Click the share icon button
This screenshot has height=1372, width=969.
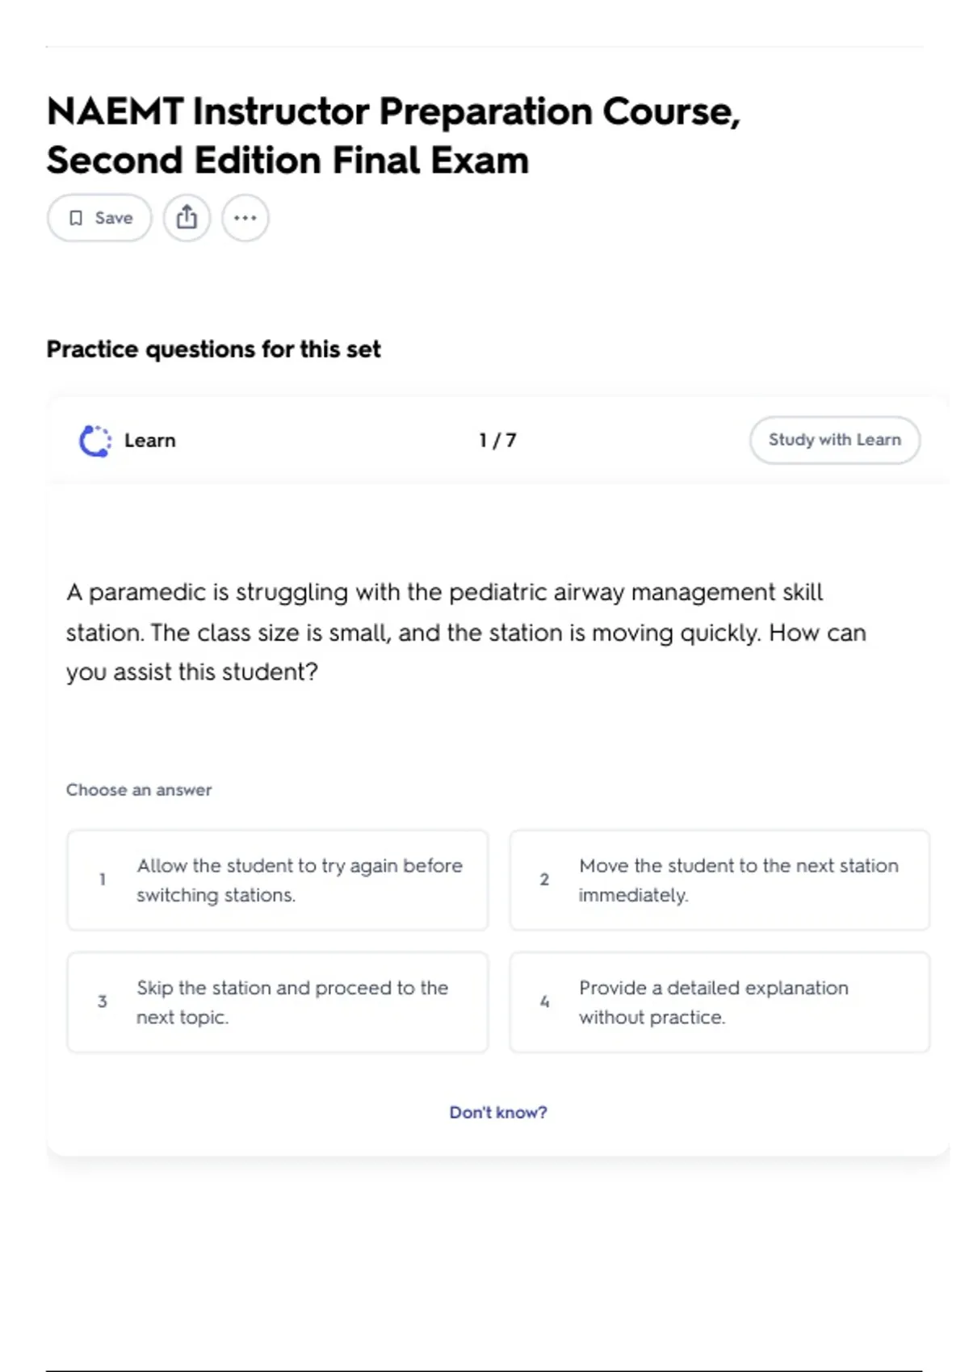click(x=187, y=218)
